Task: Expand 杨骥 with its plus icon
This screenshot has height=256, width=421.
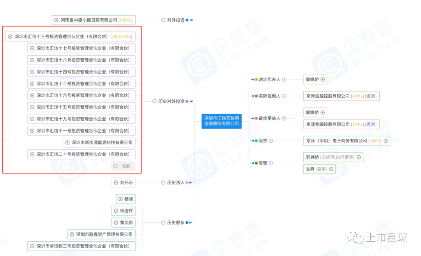Action: click(x=120, y=199)
